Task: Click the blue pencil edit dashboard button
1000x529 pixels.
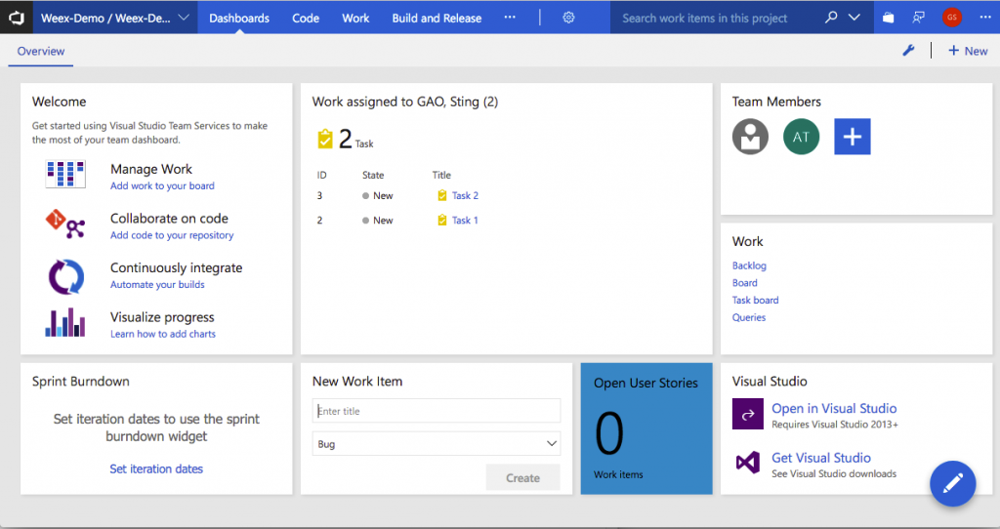Action: tap(953, 484)
